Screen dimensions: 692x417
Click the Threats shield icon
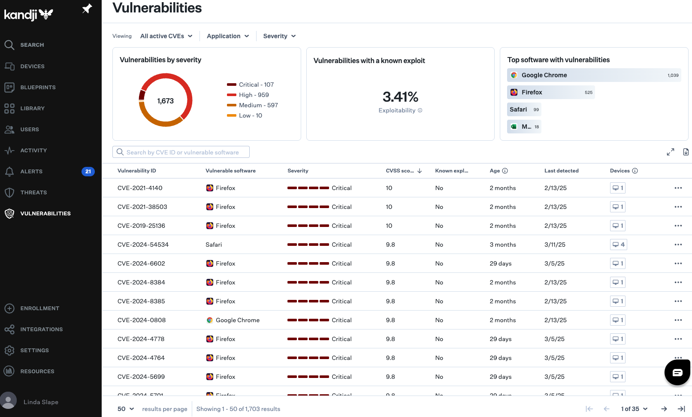(x=9, y=192)
